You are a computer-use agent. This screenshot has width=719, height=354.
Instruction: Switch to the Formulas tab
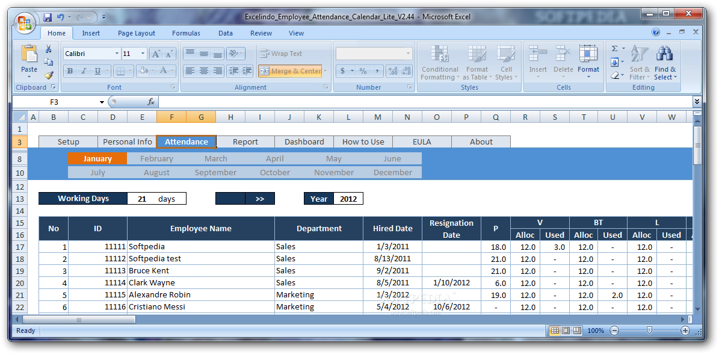[x=186, y=33]
